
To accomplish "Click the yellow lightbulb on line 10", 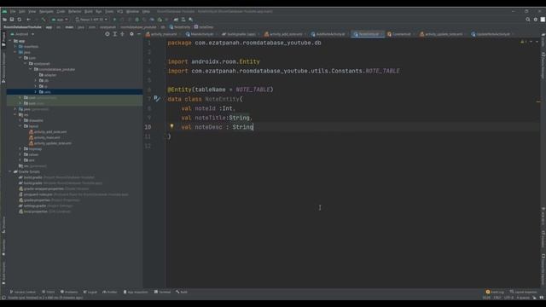I will pos(171,127).
